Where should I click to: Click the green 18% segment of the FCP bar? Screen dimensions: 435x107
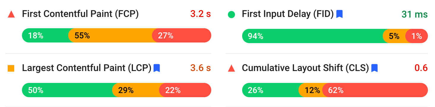click(45, 36)
